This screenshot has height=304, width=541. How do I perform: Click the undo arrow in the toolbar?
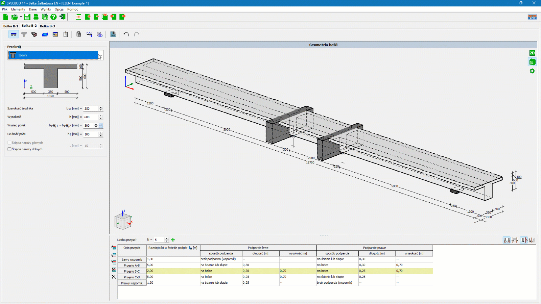coord(126,34)
